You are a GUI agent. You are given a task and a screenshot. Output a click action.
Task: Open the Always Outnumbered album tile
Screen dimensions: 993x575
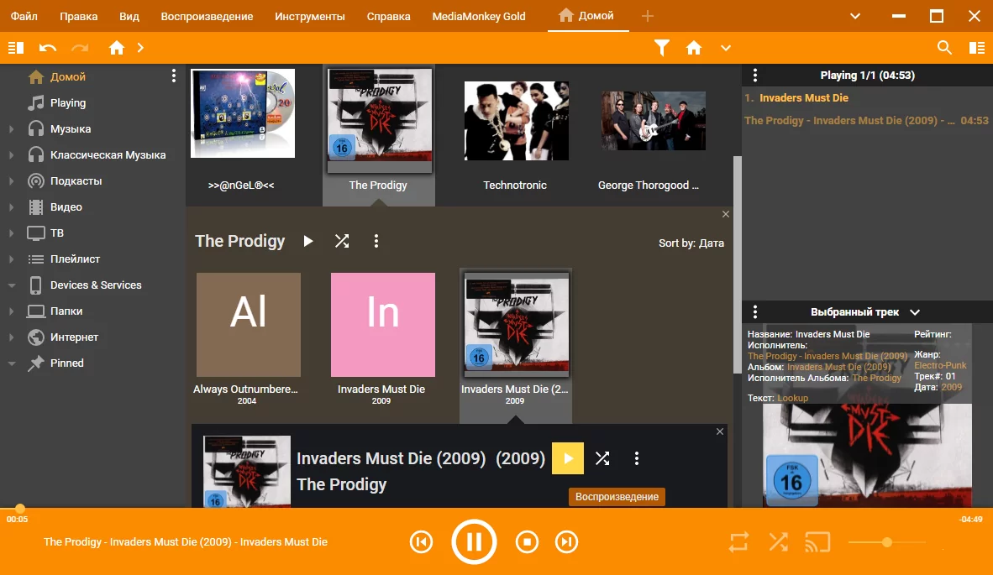pos(249,325)
